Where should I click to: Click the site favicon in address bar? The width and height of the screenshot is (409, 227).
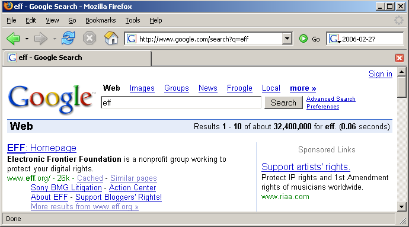click(132, 39)
